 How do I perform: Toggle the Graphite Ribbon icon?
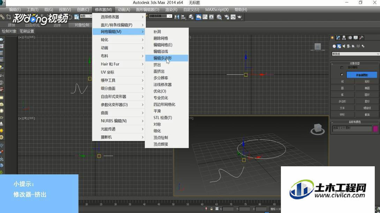tap(199, 17)
